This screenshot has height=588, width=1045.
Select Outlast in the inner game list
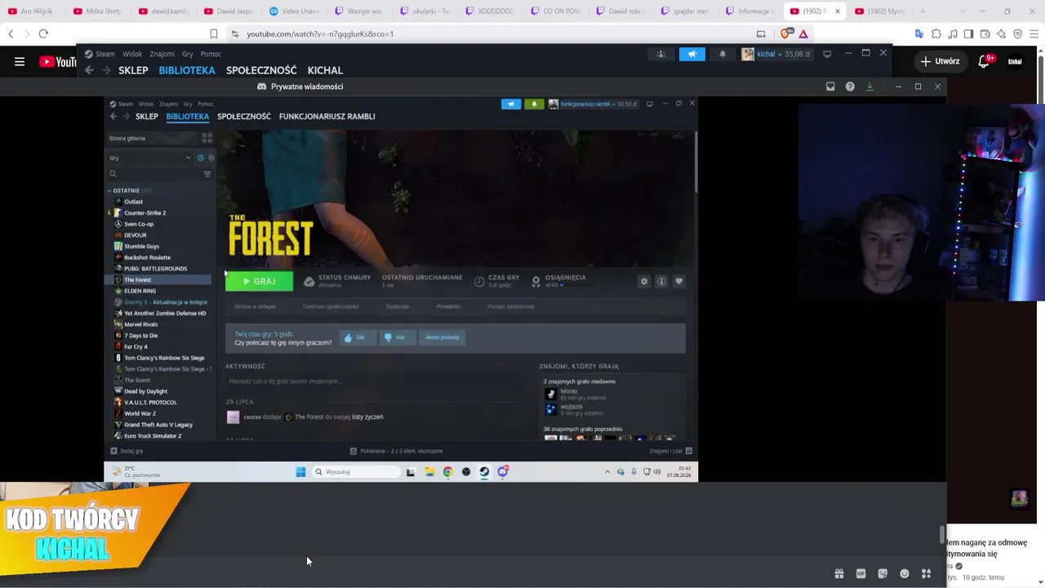pyautogui.click(x=133, y=202)
